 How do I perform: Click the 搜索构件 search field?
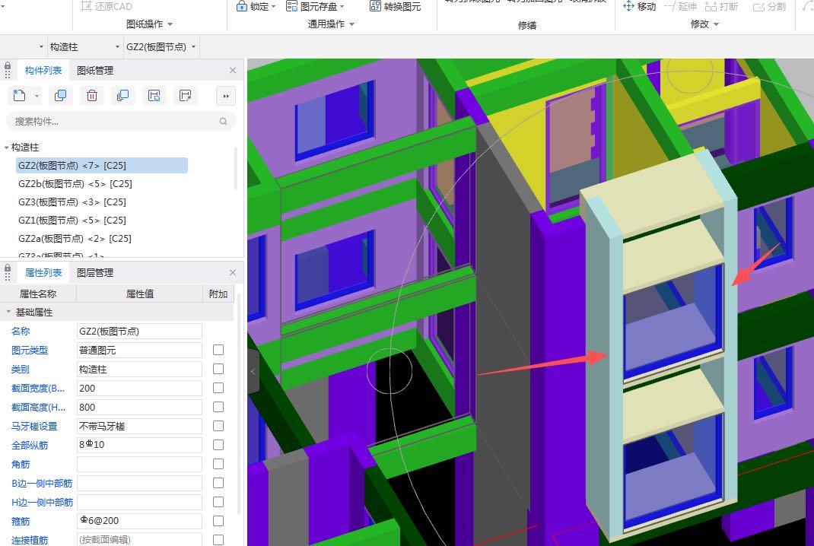click(120, 122)
